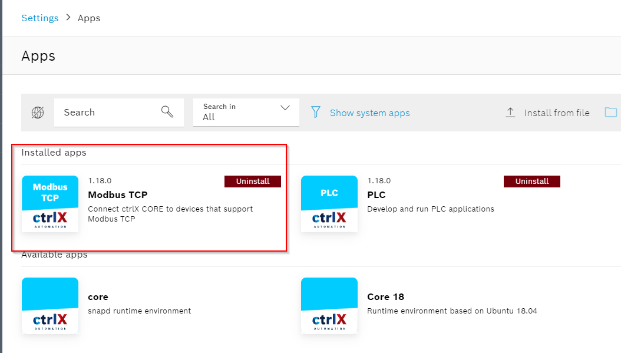Show system apps link

369,113
